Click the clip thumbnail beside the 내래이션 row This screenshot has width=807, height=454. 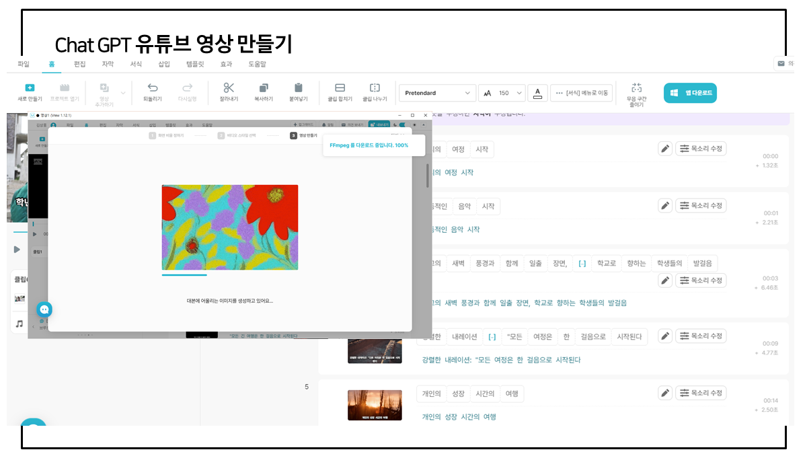(x=375, y=350)
